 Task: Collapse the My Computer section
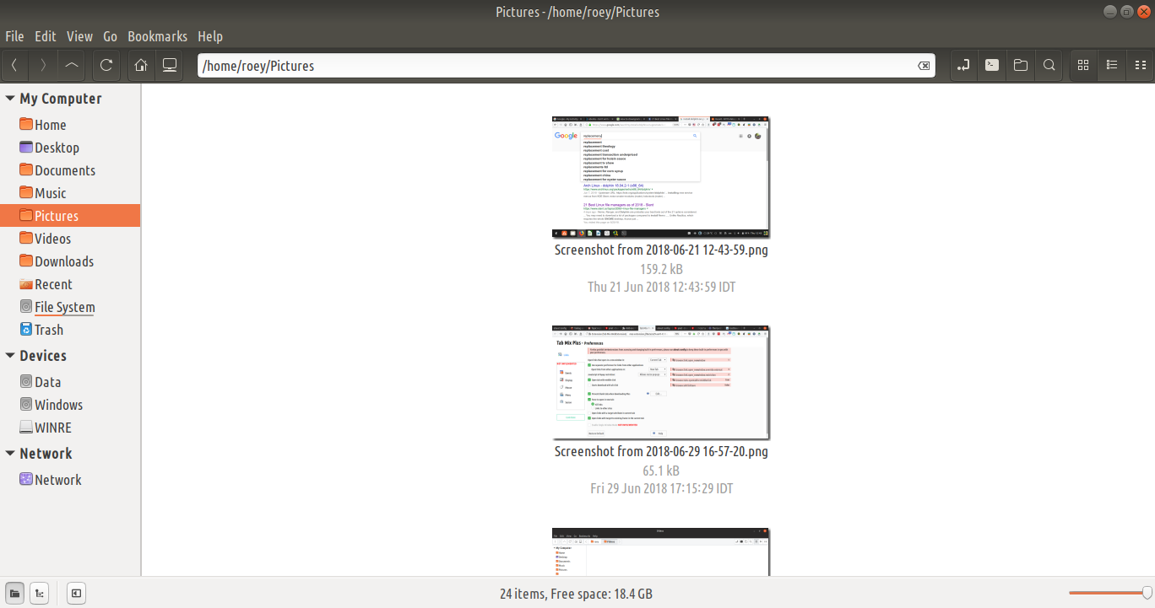10,99
